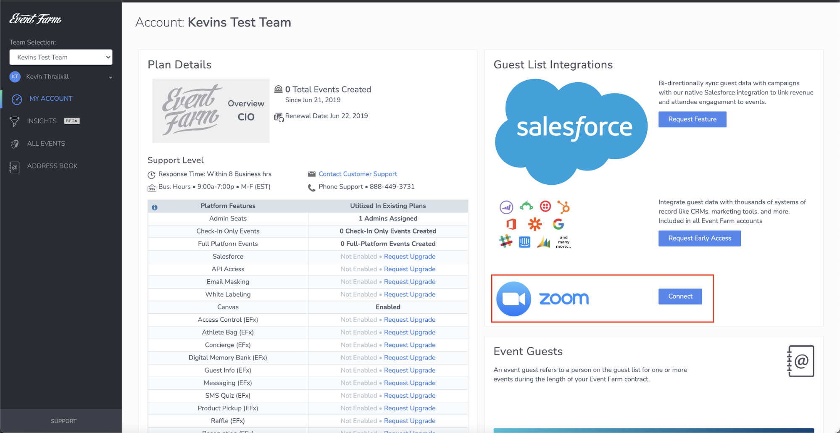840x433 pixels.
Task: Click the All Events map pin icon
Action: 15,144
